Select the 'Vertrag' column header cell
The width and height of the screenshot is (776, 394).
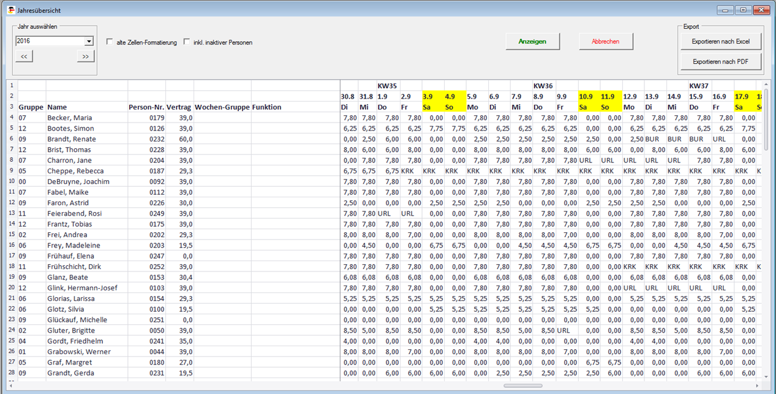pyautogui.click(x=179, y=107)
